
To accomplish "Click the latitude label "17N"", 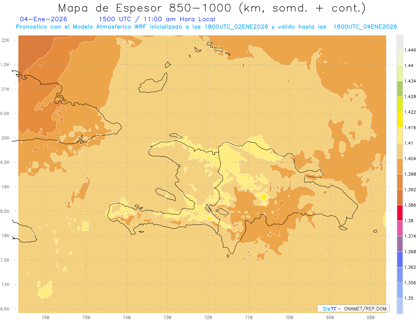I will tap(6, 284).
